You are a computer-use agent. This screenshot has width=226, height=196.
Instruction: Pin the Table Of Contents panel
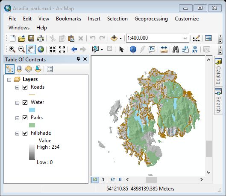pyautogui.click(x=78, y=59)
